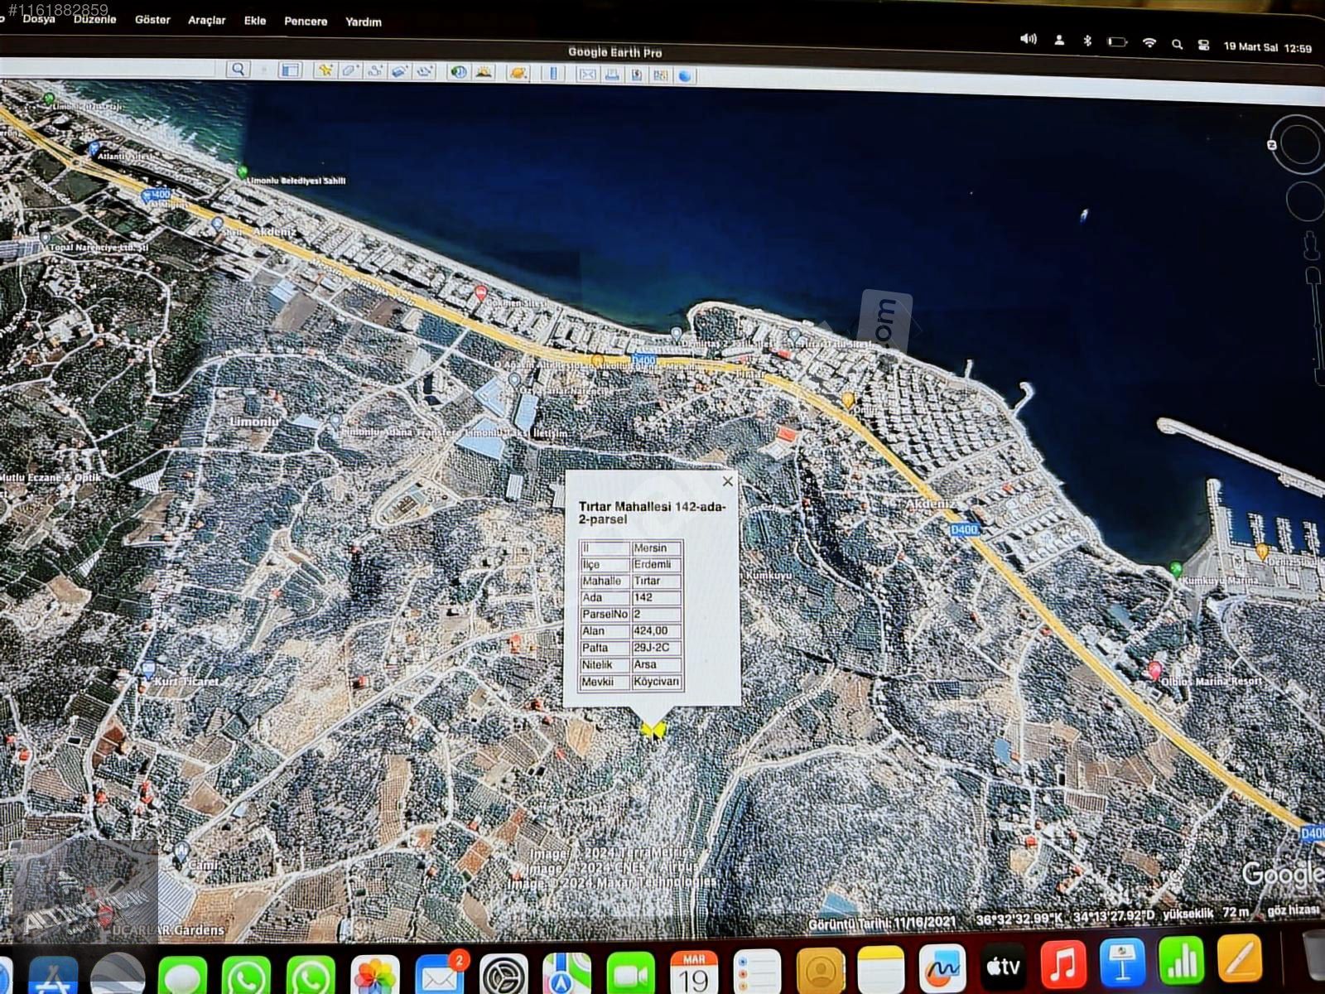Click the Record a Tour icon

(x=425, y=72)
